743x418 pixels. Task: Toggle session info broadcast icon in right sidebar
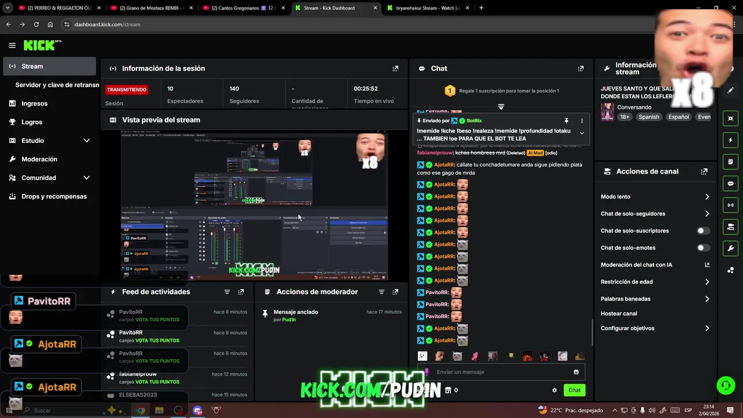pyautogui.click(x=730, y=205)
